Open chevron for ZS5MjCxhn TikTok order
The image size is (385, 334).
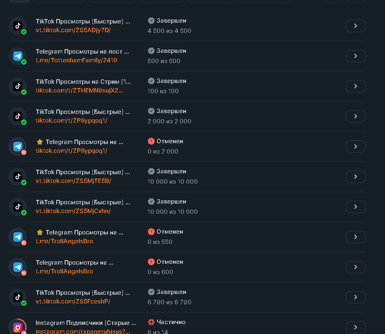pos(355,207)
